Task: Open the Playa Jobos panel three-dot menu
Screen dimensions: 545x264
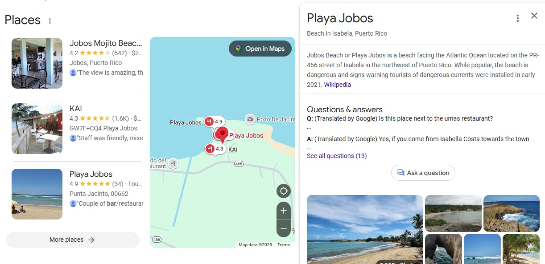Action: tap(517, 18)
